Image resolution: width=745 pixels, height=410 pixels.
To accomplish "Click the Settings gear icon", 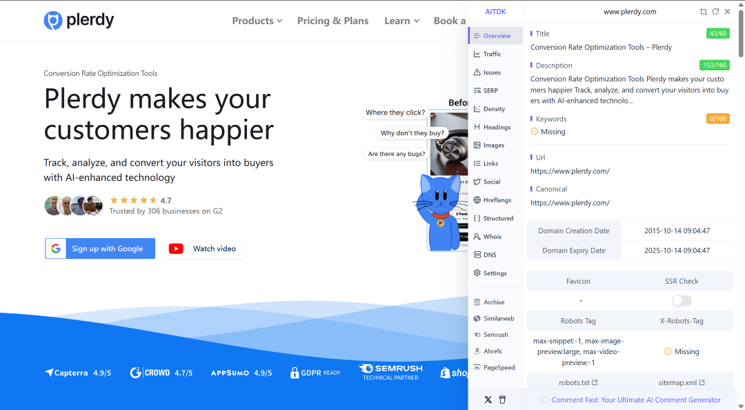I will click(477, 273).
